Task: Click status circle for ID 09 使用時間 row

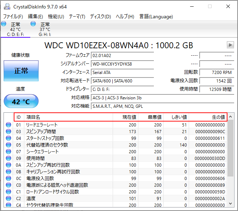Action: pyautogui.click(x=8, y=158)
